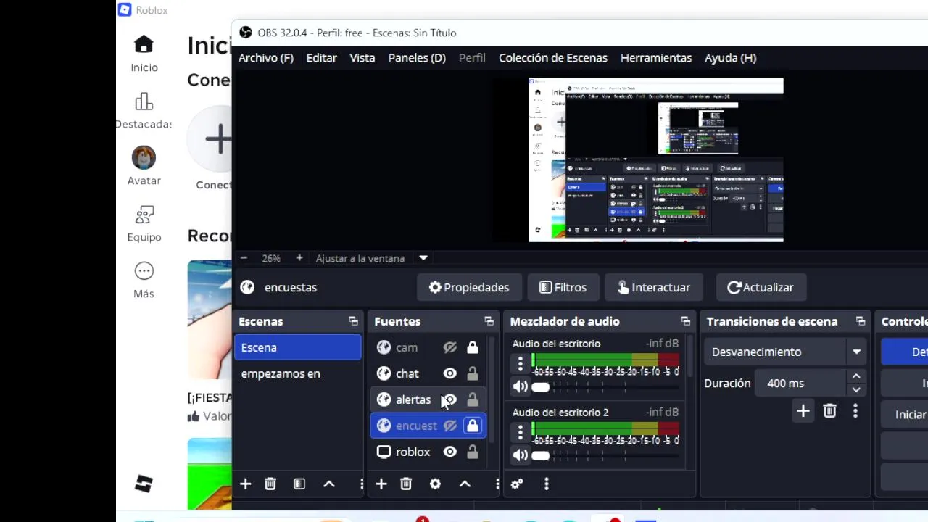Viewport: 928px width, 522px height.
Task: Open Colección de Escenas menu
Action: pos(553,58)
